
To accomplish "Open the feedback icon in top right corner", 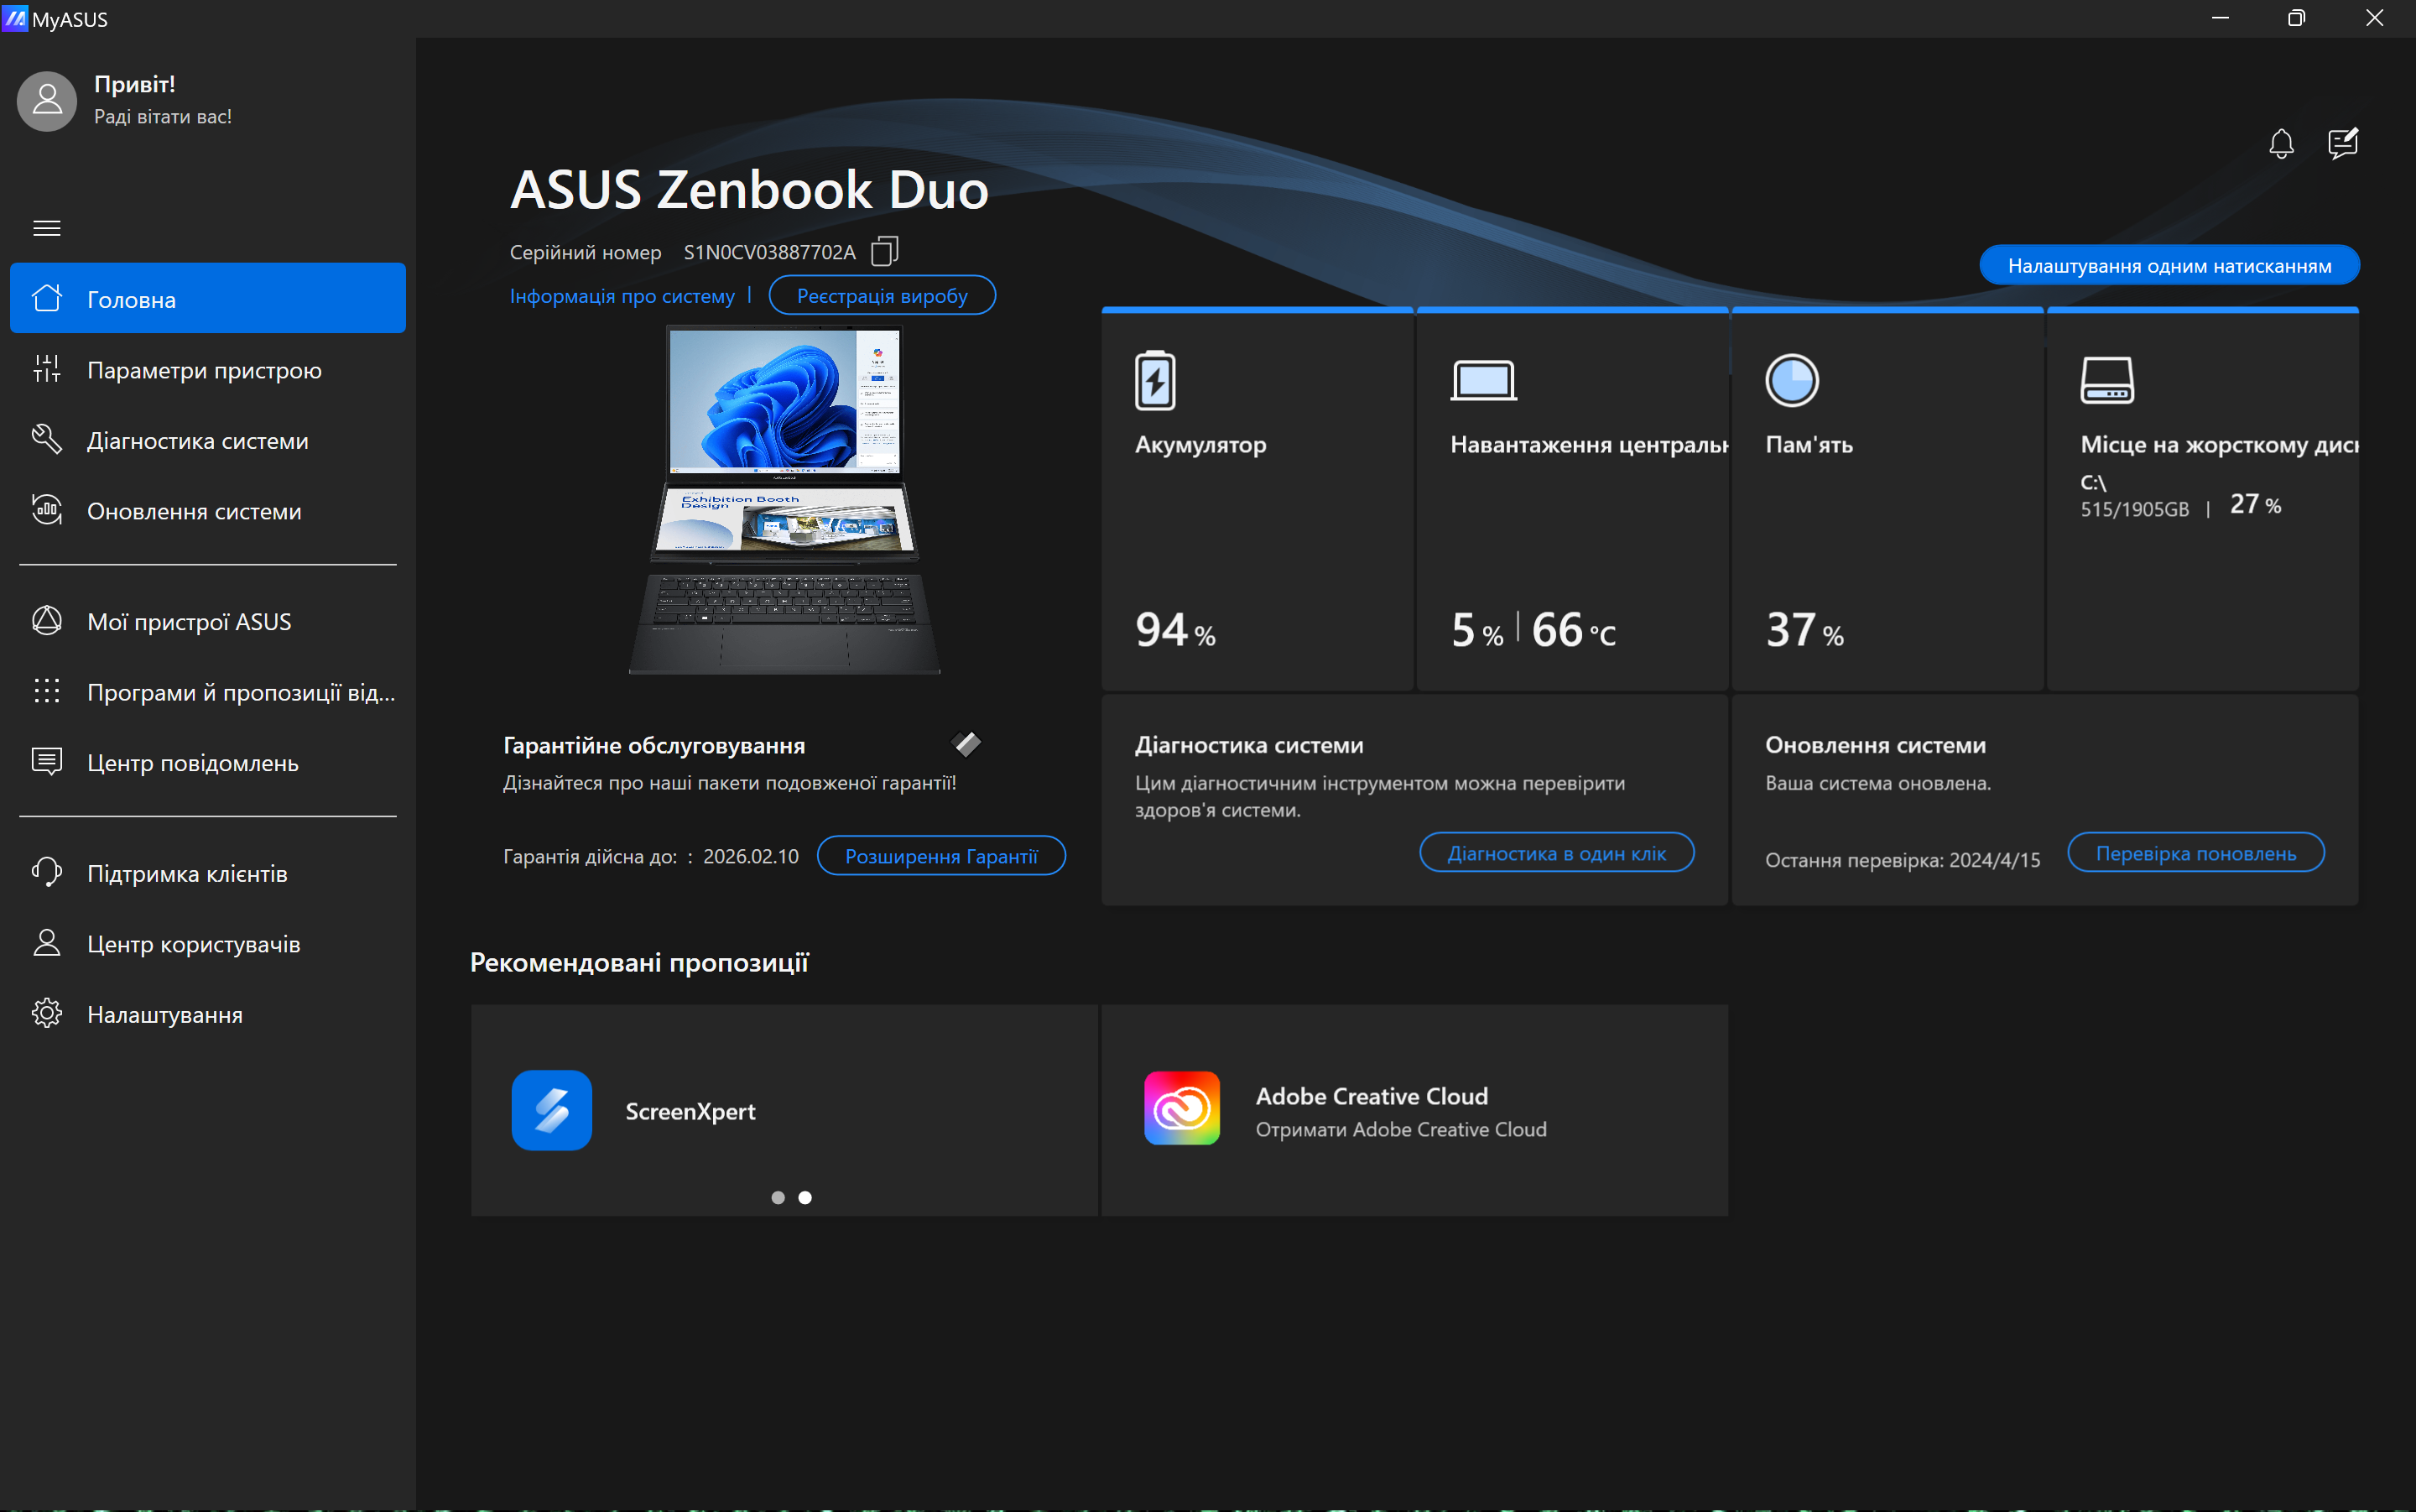I will tap(2343, 143).
